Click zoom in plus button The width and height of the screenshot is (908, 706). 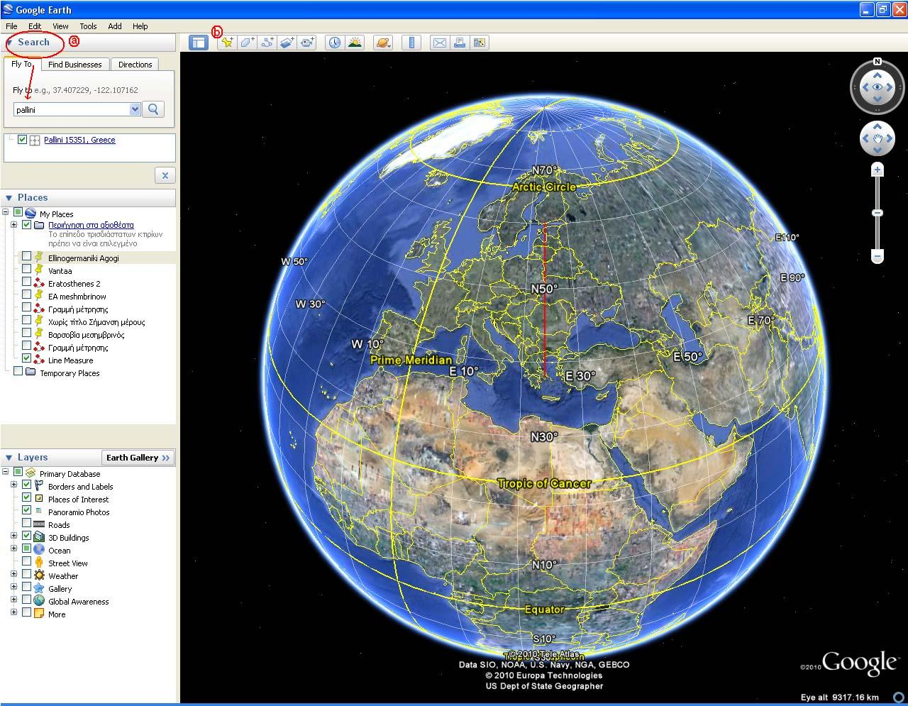[x=877, y=170]
